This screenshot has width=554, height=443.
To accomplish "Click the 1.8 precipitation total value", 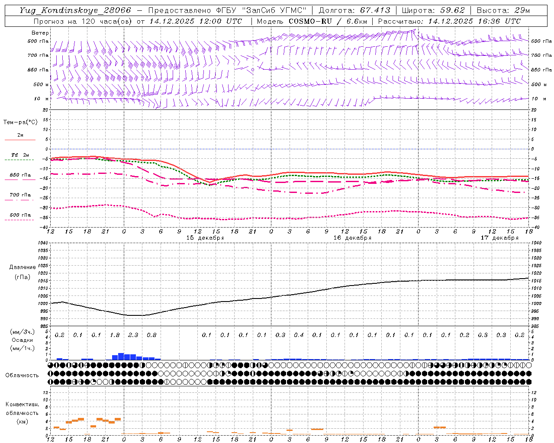I will click(115, 335).
